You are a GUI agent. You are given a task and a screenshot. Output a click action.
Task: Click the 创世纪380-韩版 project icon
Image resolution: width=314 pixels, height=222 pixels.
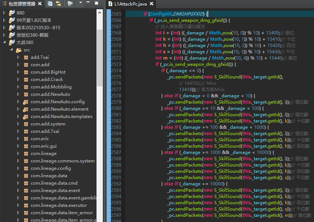[12, 35]
